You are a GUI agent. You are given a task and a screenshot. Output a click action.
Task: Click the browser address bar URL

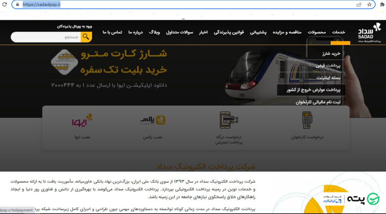[41, 5]
